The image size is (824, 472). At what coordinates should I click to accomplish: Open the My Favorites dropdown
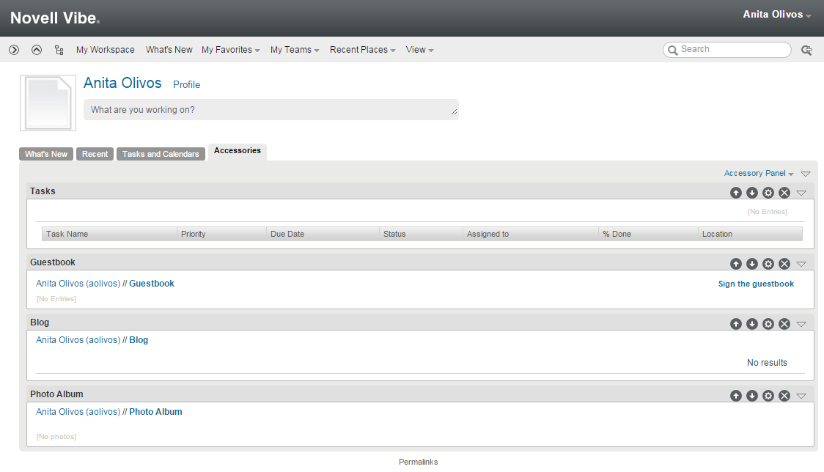231,50
